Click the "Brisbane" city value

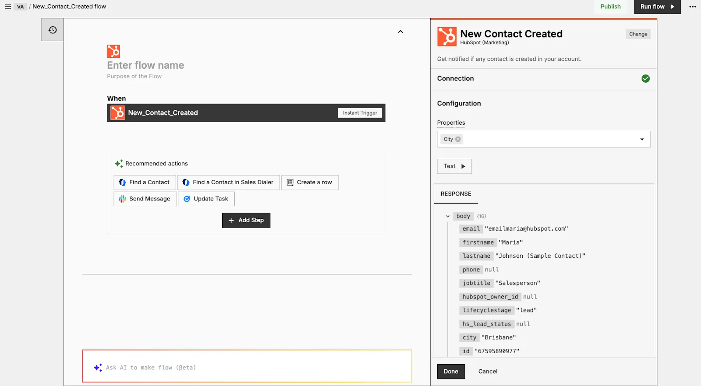[499, 337]
